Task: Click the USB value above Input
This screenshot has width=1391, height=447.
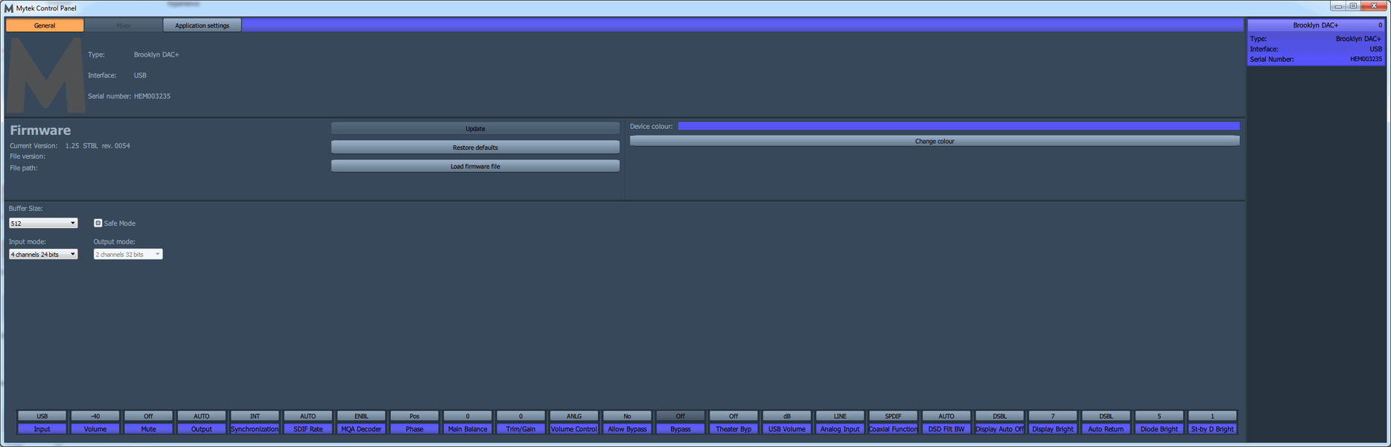Action: (x=42, y=416)
